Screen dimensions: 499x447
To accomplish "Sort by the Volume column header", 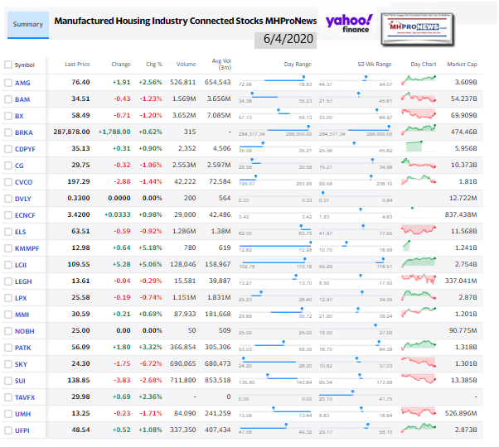I will [186, 64].
